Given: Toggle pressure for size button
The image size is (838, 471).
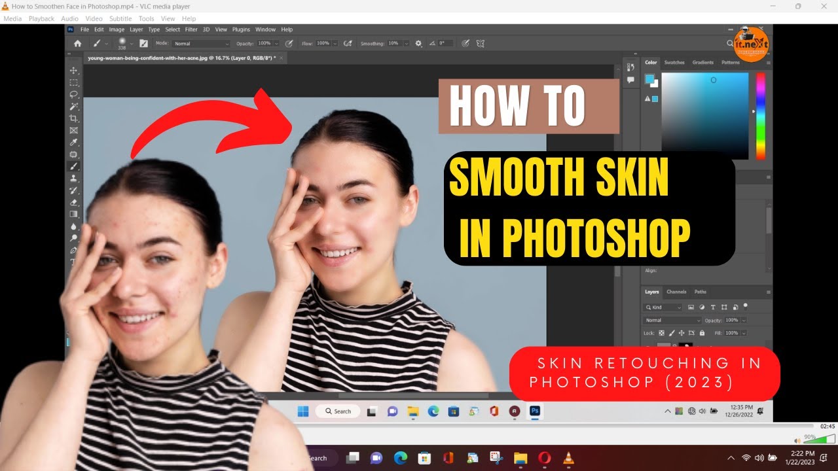Looking at the screenshot, I should coord(465,43).
